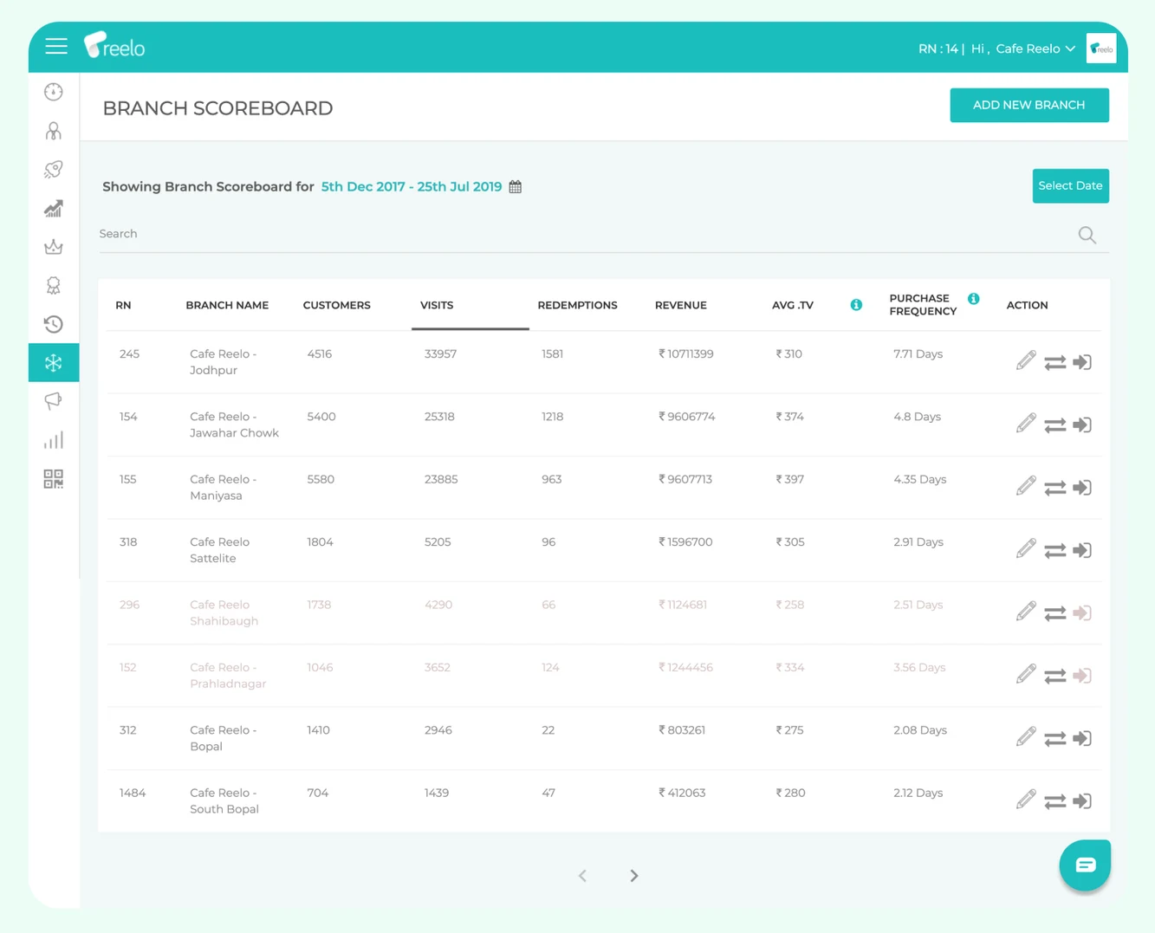Select revenue value ₹ 10711399
The width and height of the screenshot is (1155, 933).
(686, 354)
